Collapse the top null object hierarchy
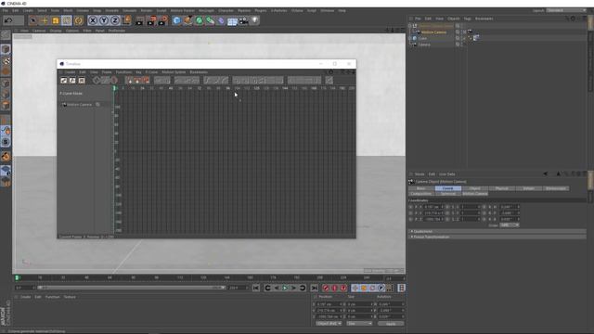The height and width of the screenshot is (334, 594). 409,26
